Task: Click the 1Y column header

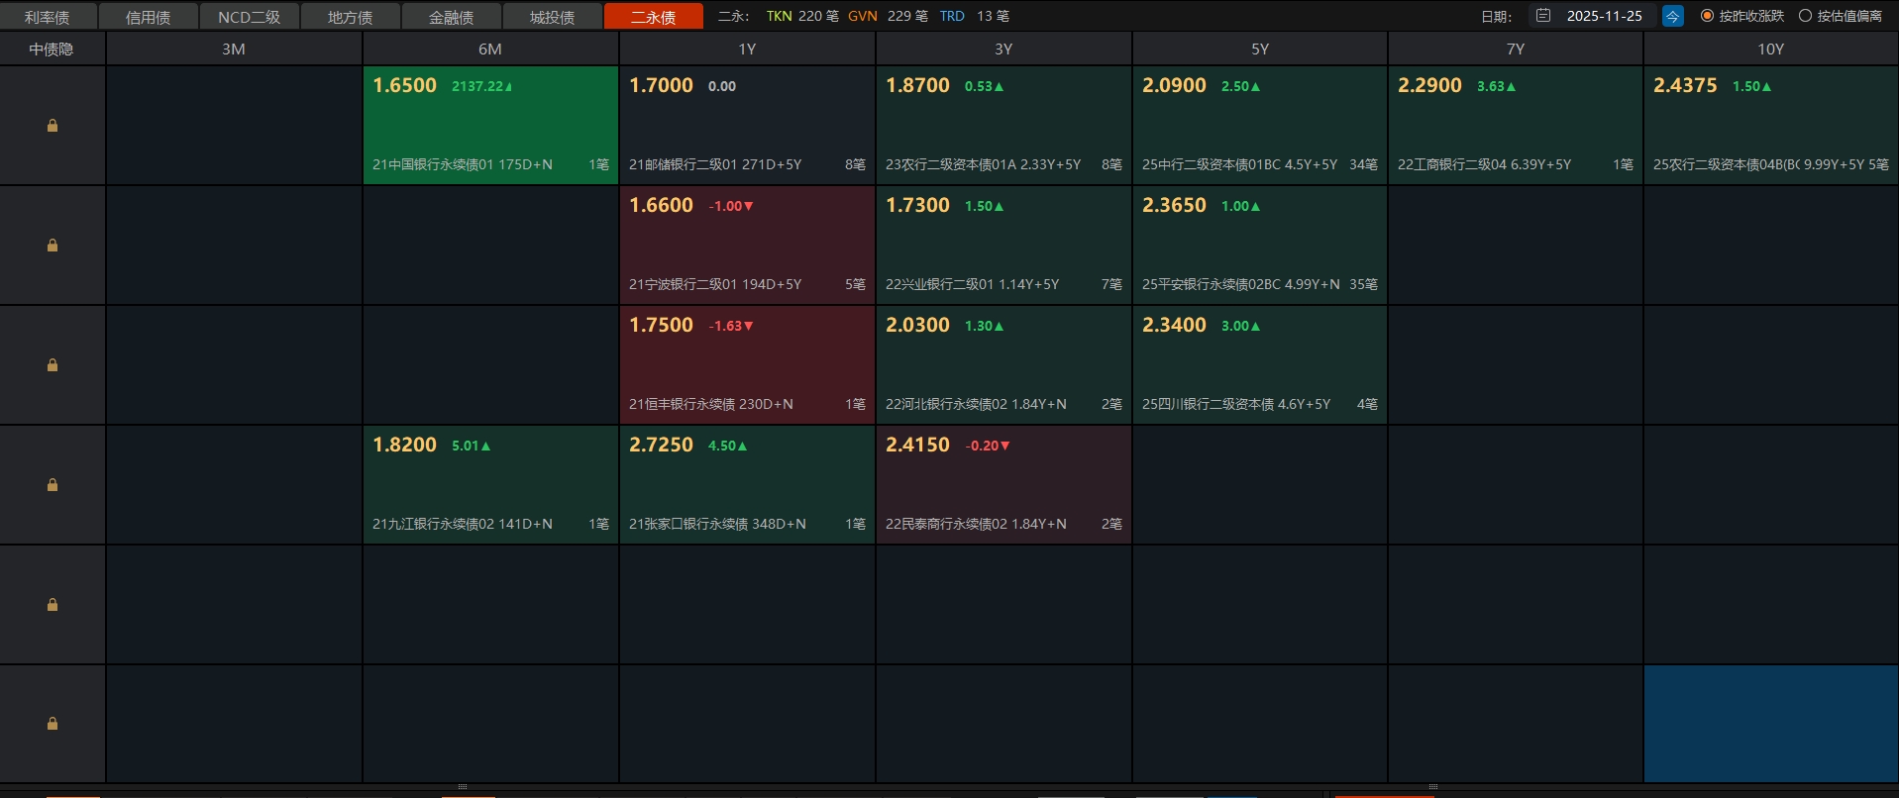Action: (x=747, y=49)
